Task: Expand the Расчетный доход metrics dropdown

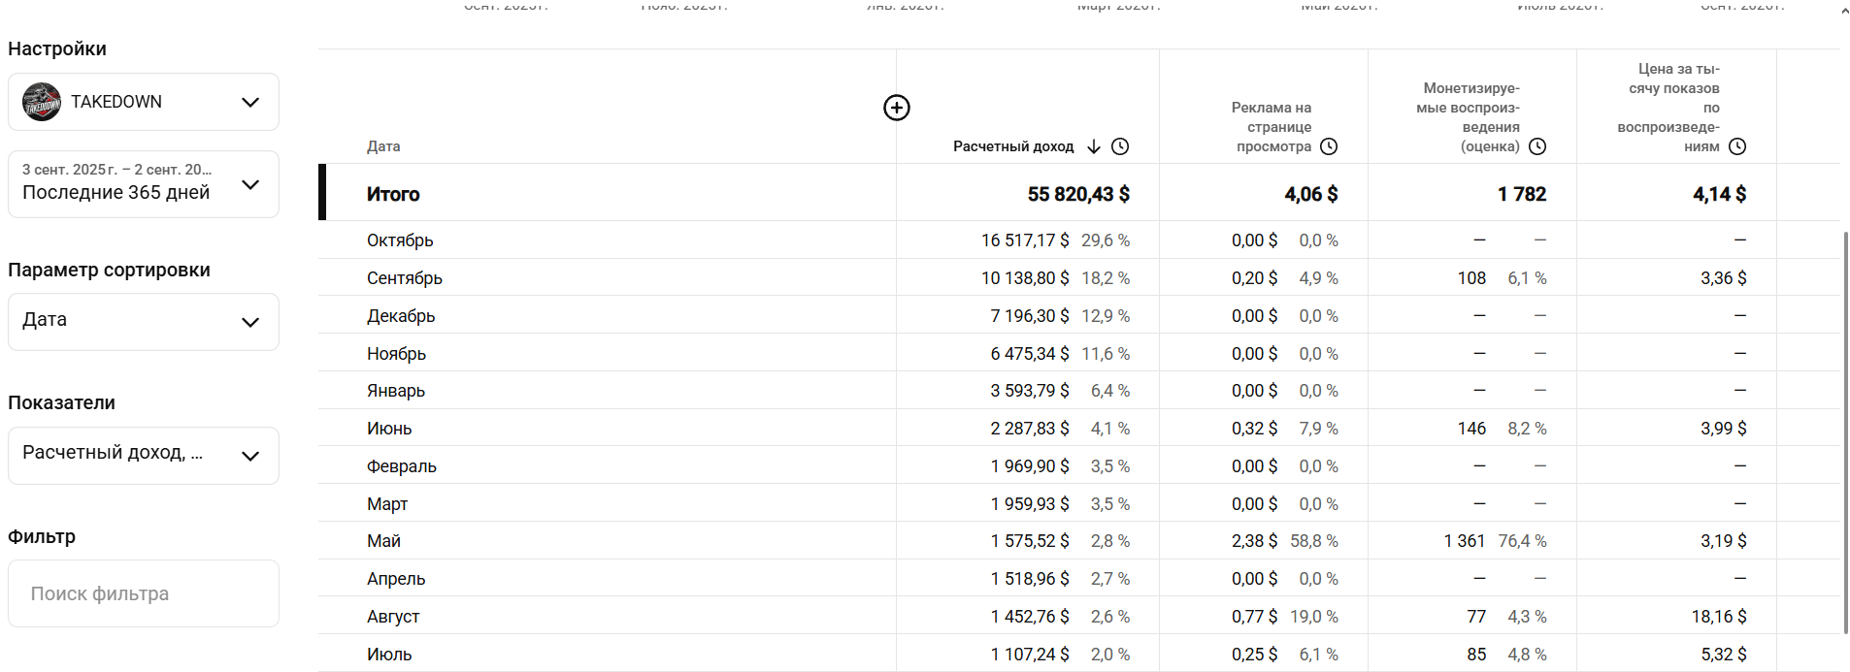Action: 144,456
